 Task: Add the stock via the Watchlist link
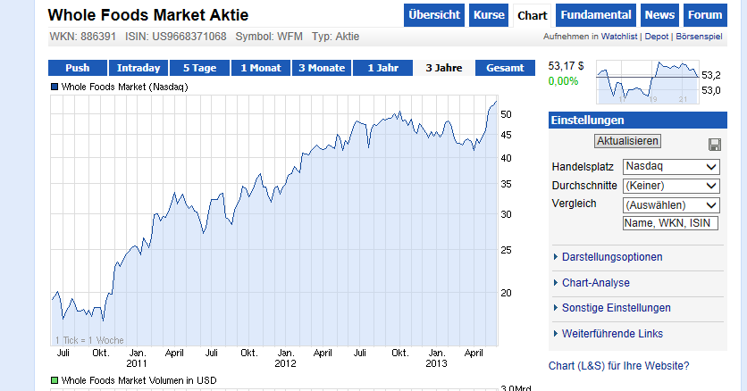pos(619,37)
